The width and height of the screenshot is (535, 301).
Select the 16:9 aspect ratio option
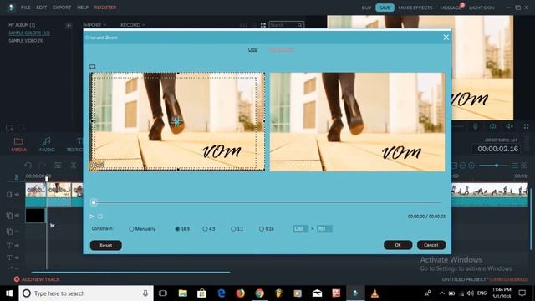click(x=182, y=229)
